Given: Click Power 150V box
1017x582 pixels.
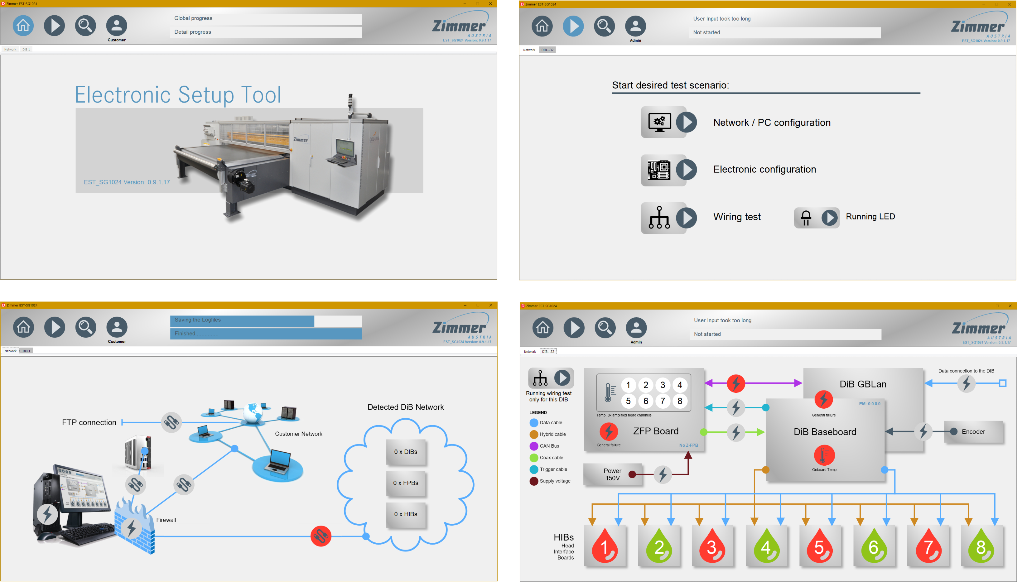Looking at the screenshot, I should [x=612, y=474].
